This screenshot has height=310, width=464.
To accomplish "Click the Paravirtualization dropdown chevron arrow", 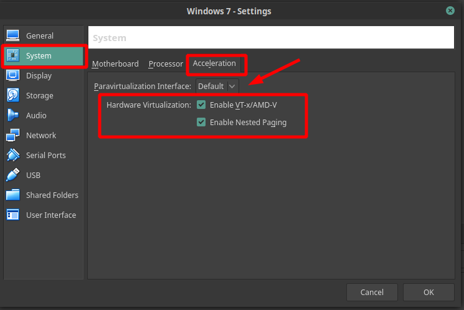I will [232, 87].
